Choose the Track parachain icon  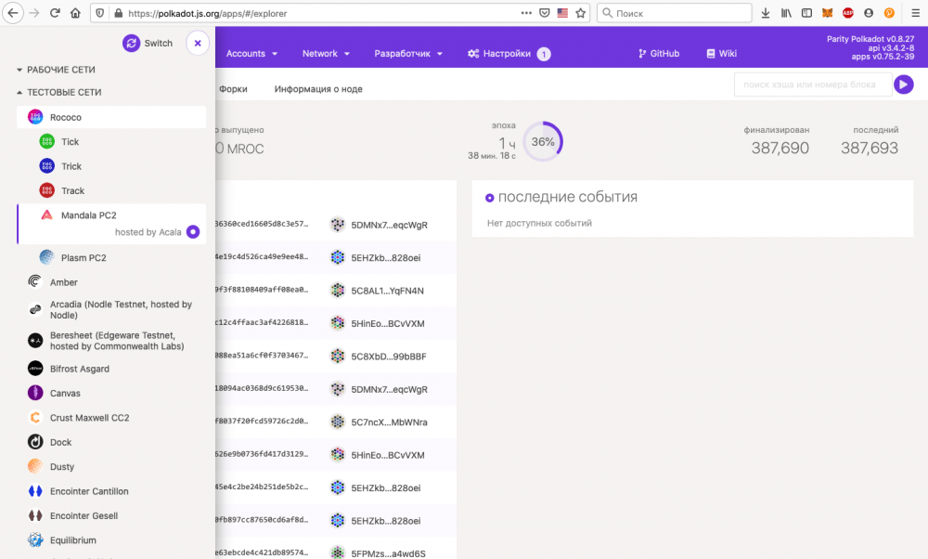46,190
